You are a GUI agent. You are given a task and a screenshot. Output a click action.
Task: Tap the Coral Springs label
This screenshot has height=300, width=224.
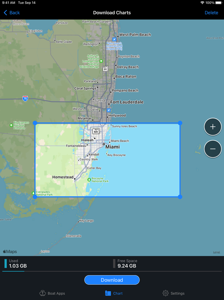click(x=85, y=88)
